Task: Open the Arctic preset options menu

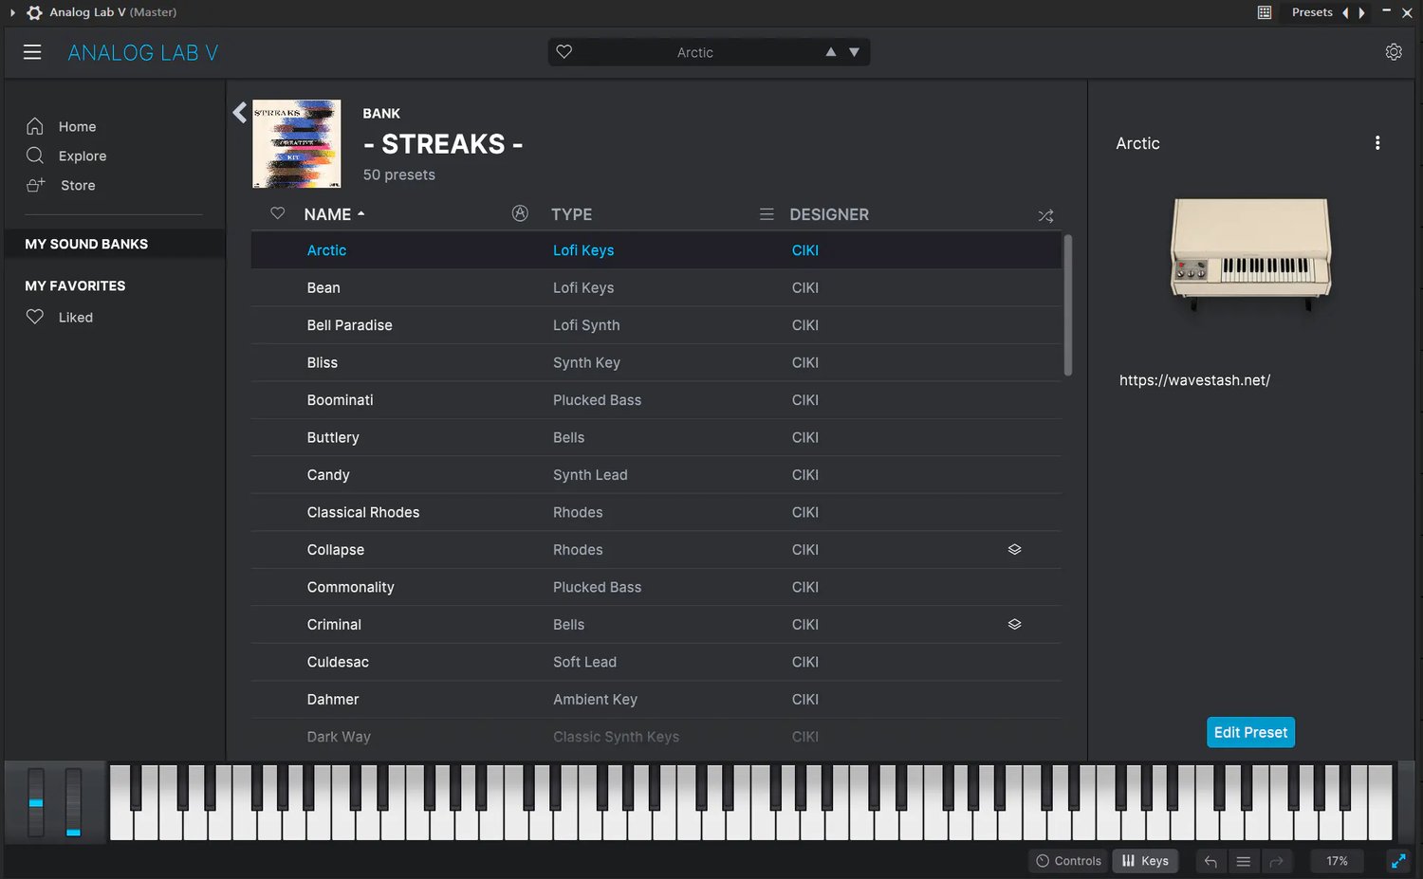Action: click(1377, 143)
